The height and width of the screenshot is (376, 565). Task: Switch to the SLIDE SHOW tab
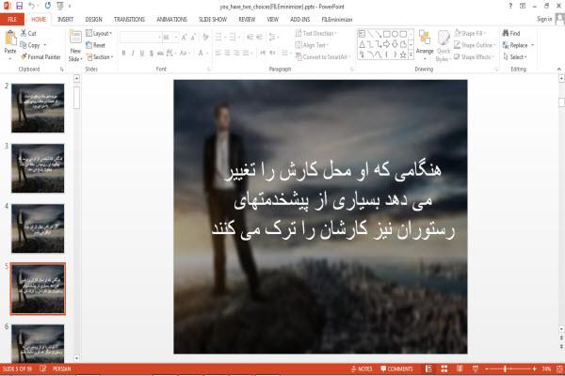pyautogui.click(x=213, y=19)
